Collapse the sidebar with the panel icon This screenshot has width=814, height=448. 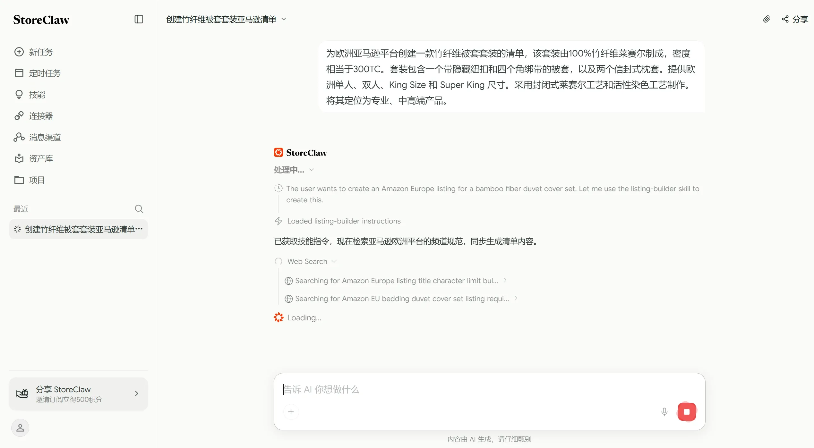coord(139,19)
